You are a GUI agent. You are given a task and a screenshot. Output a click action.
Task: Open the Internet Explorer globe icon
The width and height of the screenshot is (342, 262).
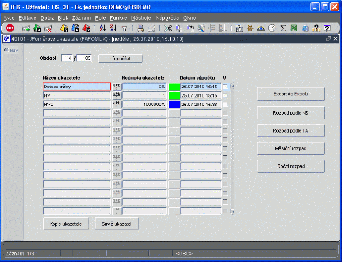pos(305,28)
